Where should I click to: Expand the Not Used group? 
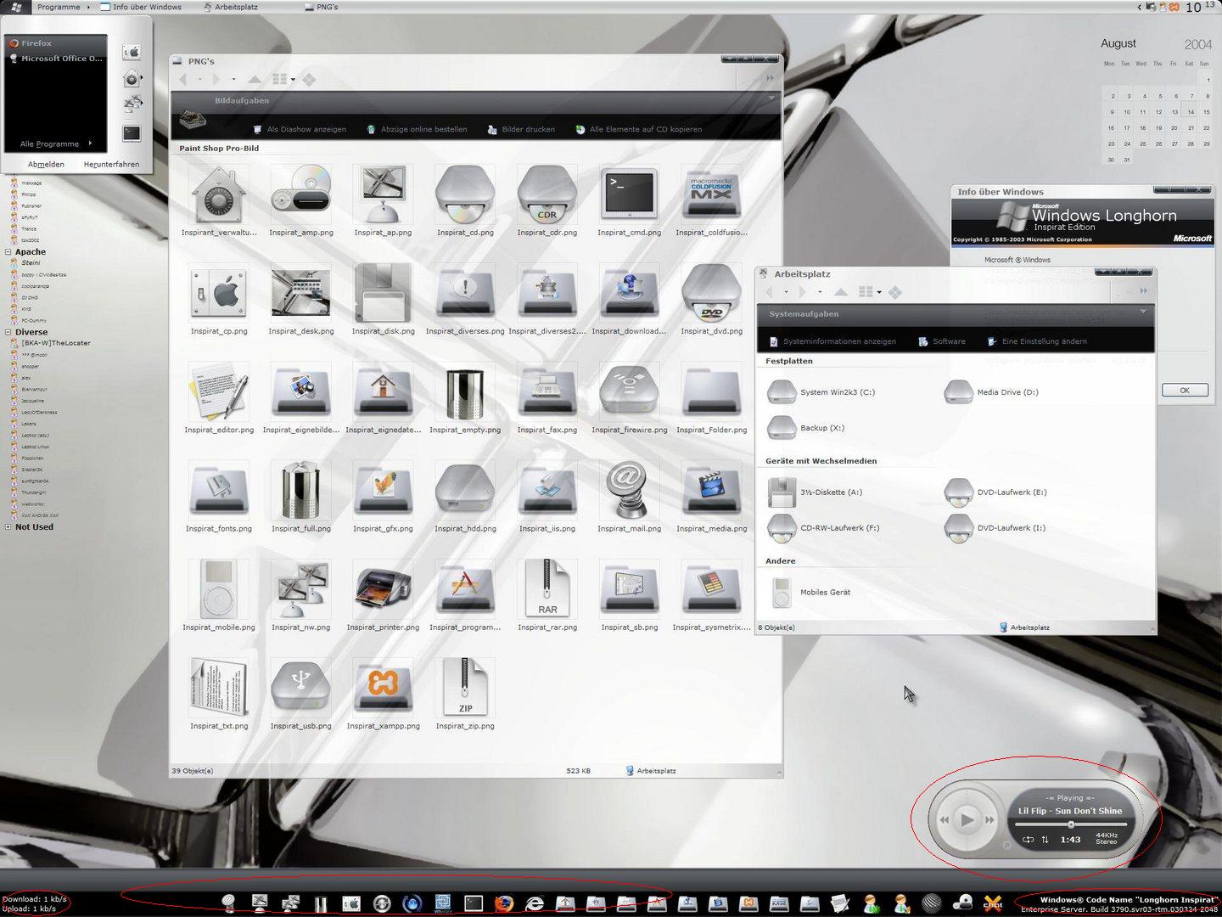[8, 527]
